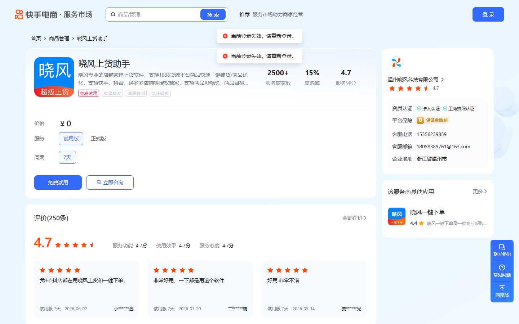Click the Kuaishou e-commerce logo icon
Viewport: 519px width, 324px height.
click(x=19, y=14)
